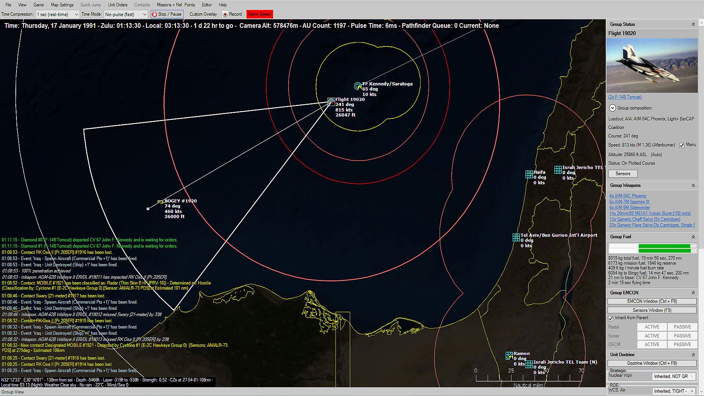Open the Doctrine Window button

(x=652, y=363)
